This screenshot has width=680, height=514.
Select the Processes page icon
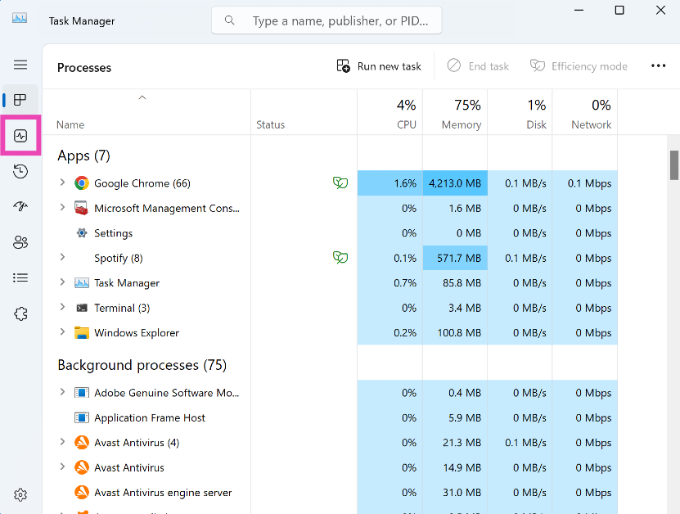pos(20,100)
